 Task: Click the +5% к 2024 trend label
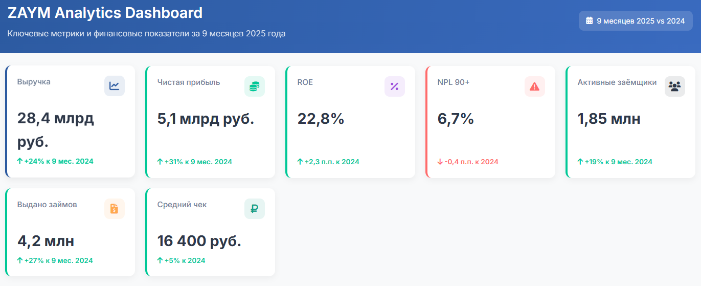pos(182,260)
